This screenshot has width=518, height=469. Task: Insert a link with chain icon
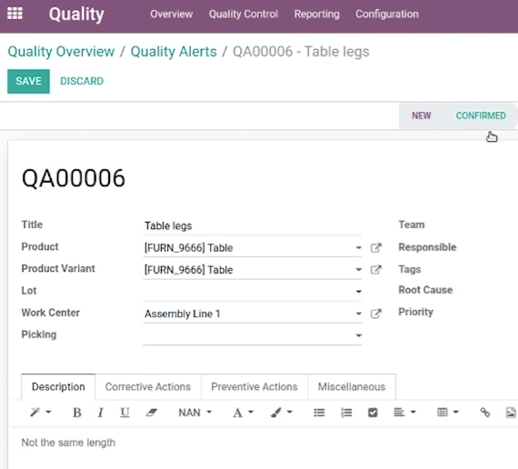click(485, 413)
